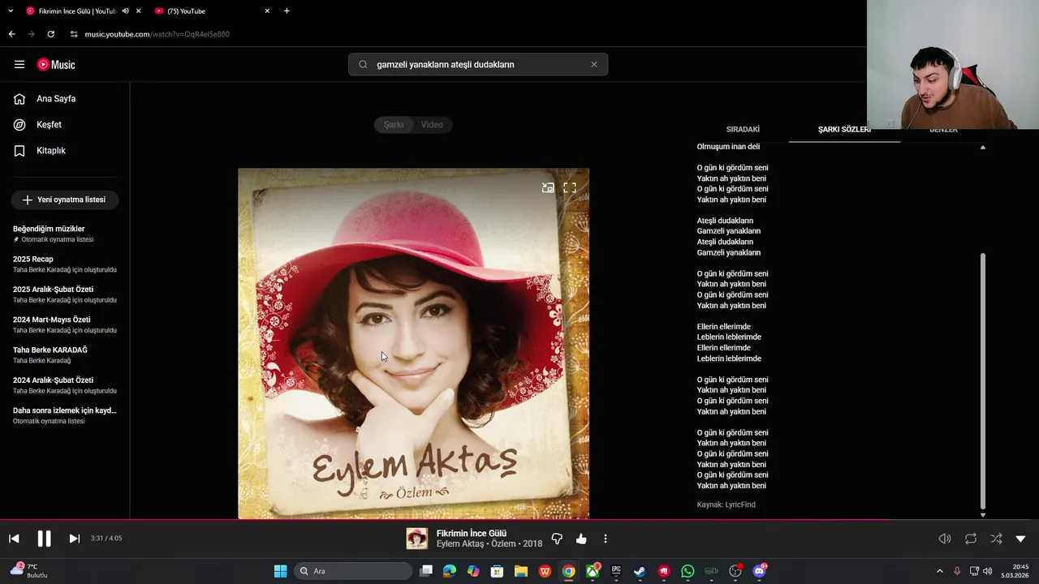The image size is (1039, 584).
Task: Open the Windows Start menu
Action: 280,571
